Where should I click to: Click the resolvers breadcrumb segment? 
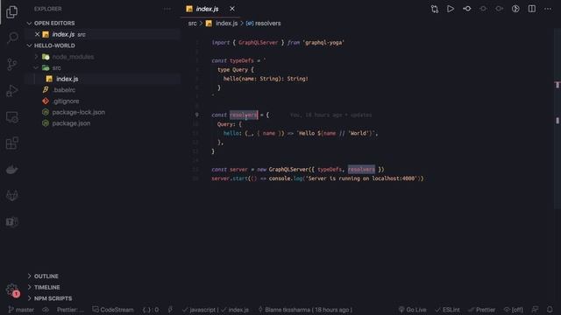point(264,24)
